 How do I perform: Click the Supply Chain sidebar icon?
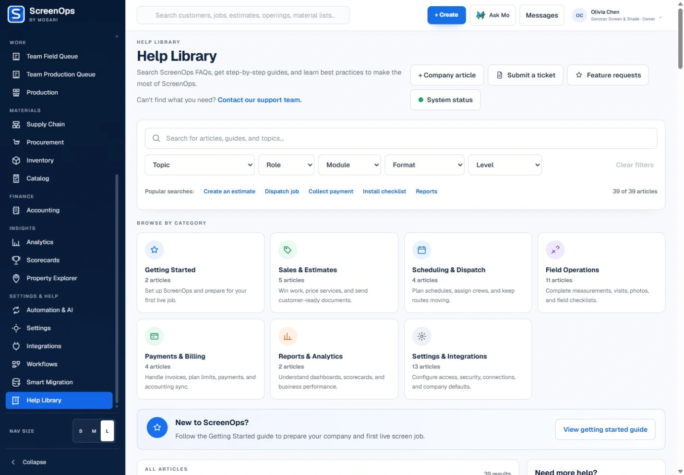[16, 124]
